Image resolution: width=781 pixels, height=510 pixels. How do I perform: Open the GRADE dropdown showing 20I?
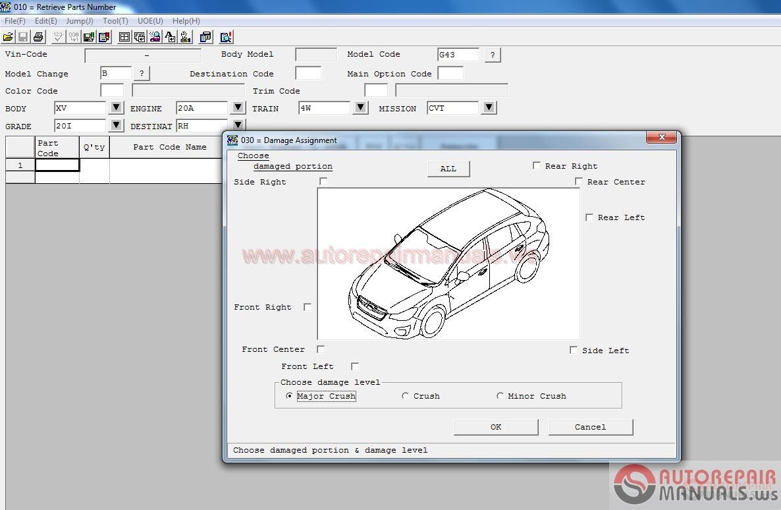pos(115,125)
